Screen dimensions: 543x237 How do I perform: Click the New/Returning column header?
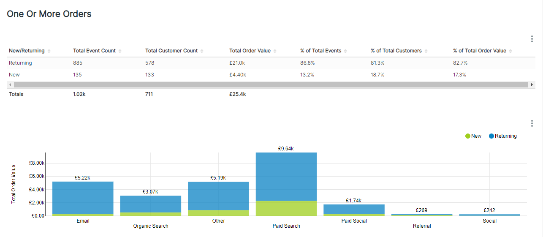point(27,51)
